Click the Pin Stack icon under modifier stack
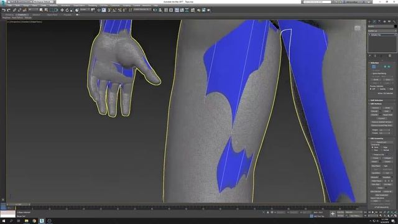This screenshot has height=224, width=398. (370, 56)
